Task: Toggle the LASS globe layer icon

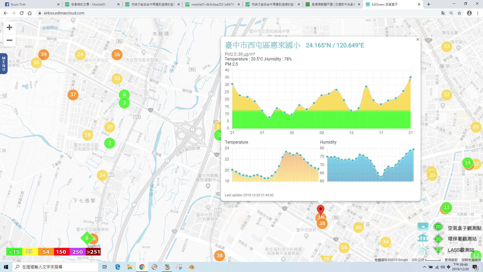Action: [423, 250]
